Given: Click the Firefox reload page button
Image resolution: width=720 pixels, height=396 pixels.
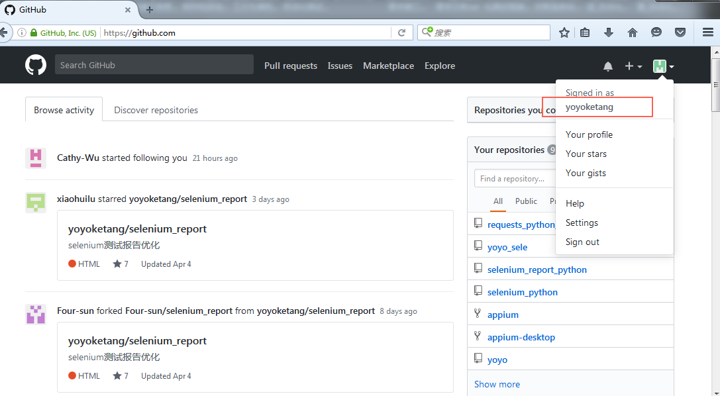Looking at the screenshot, I should 401,32.
